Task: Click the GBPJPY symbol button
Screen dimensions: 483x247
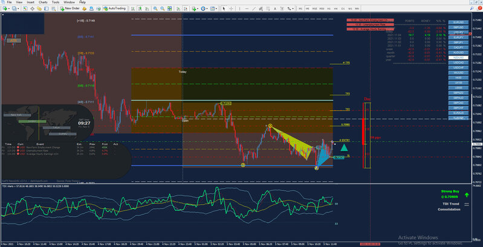Action: point(458,42)
